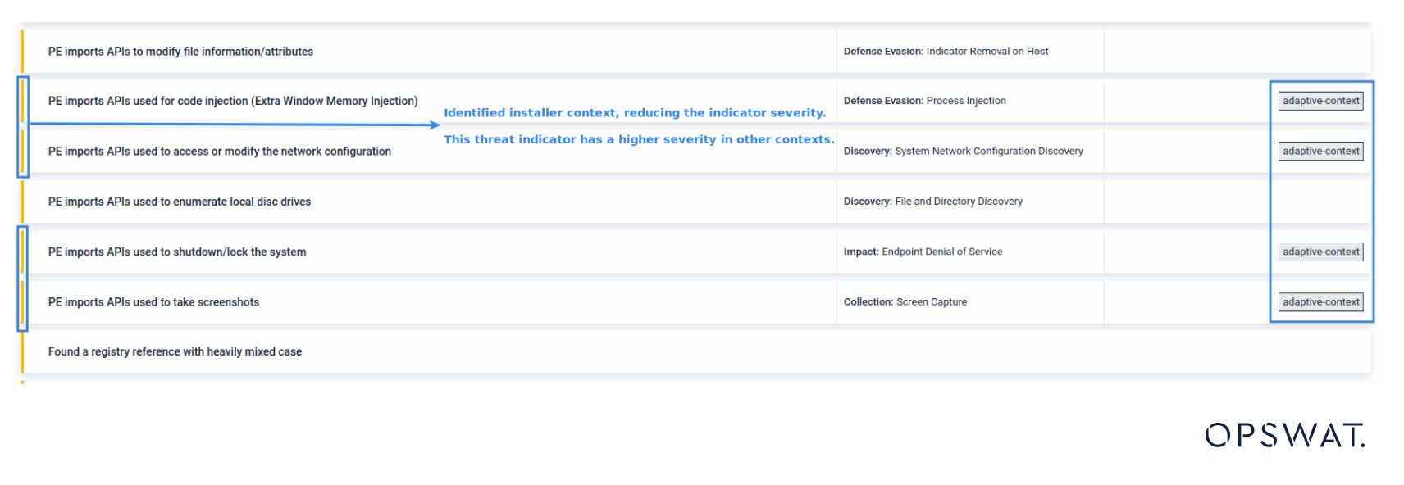Viewport: 1404px width, 485px height.
Task: Click adaptive-context tag on Screen Capture row
Action: pyautogui.click(x=1320, y=301)
